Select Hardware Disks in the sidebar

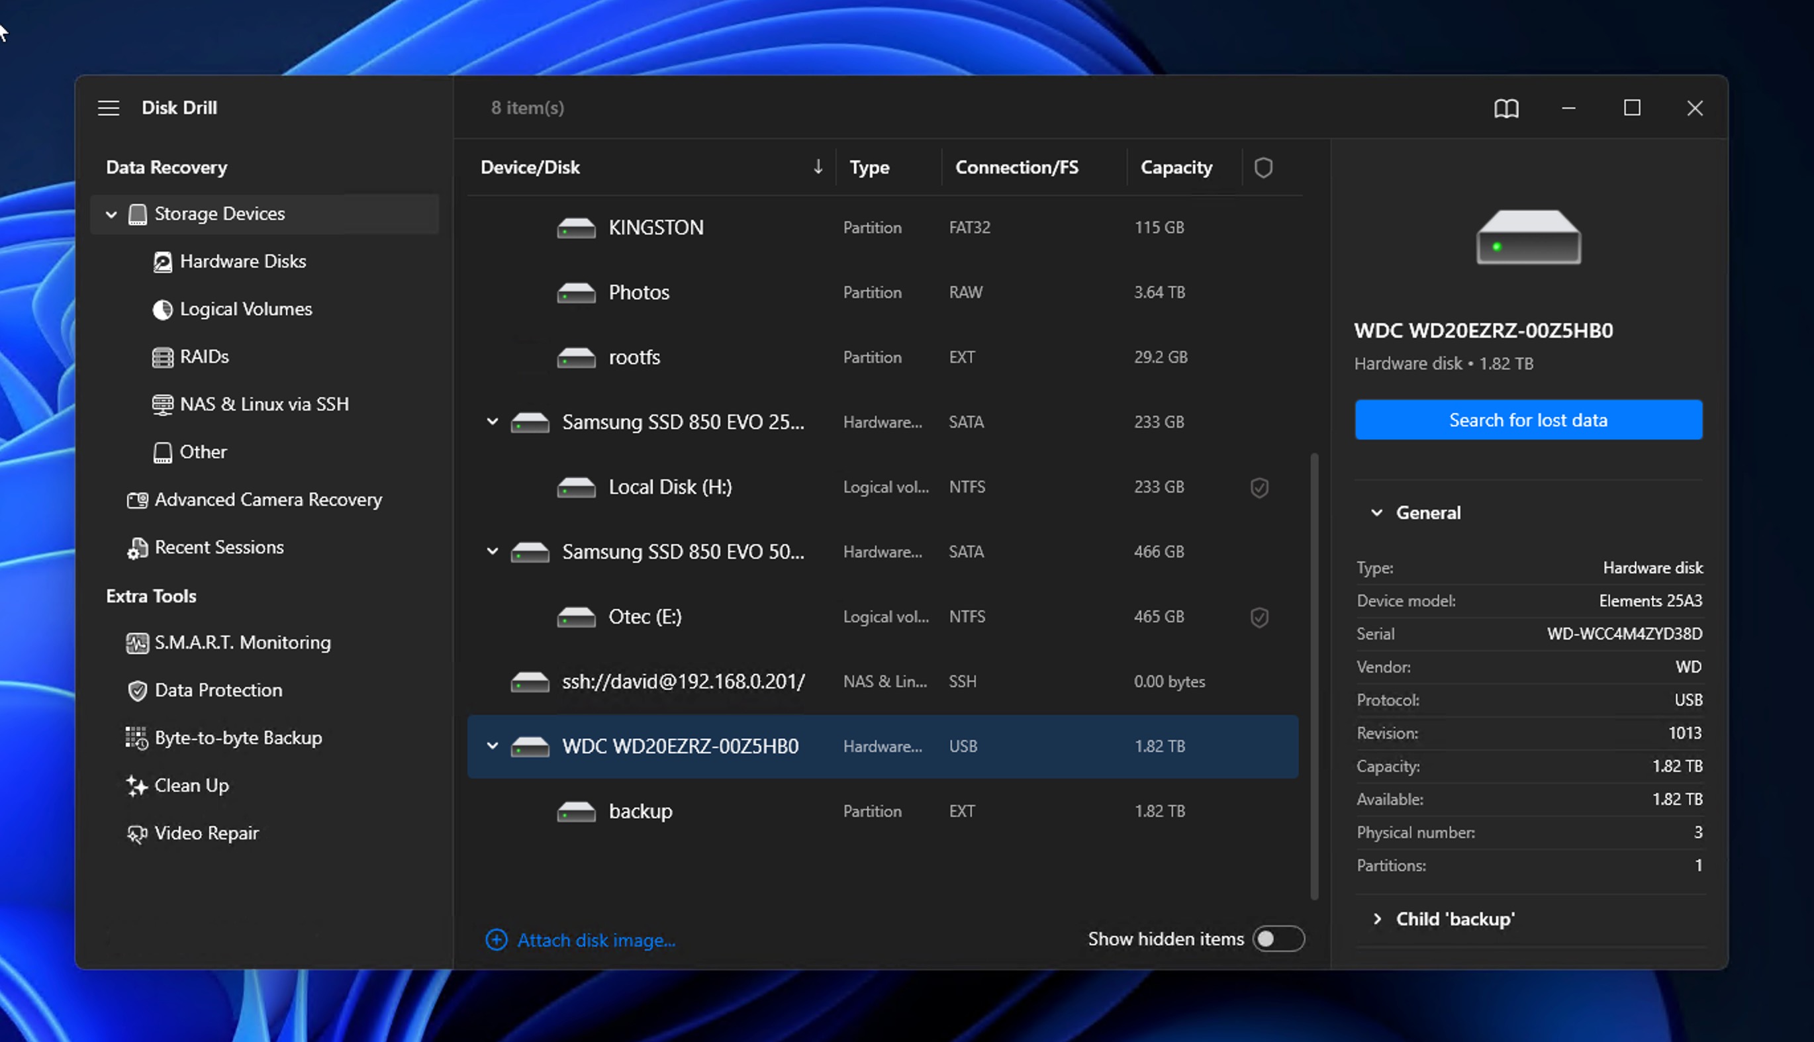(242, 262)
